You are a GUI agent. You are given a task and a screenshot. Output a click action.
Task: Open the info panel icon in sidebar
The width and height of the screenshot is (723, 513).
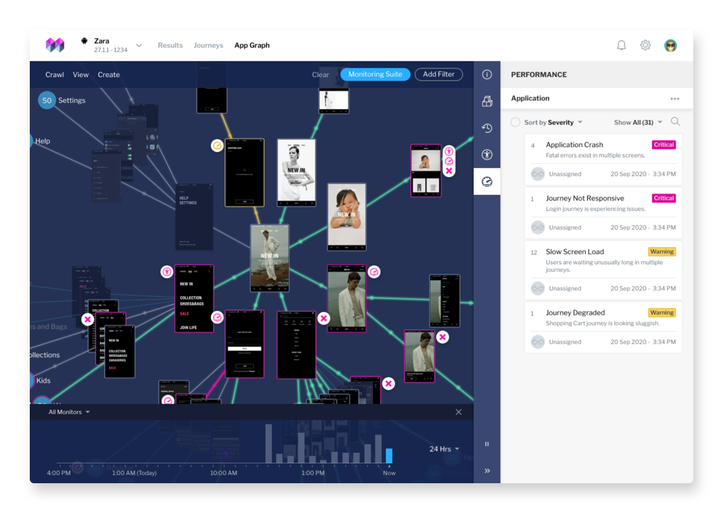pyautogui.click(x=487, y=74)
